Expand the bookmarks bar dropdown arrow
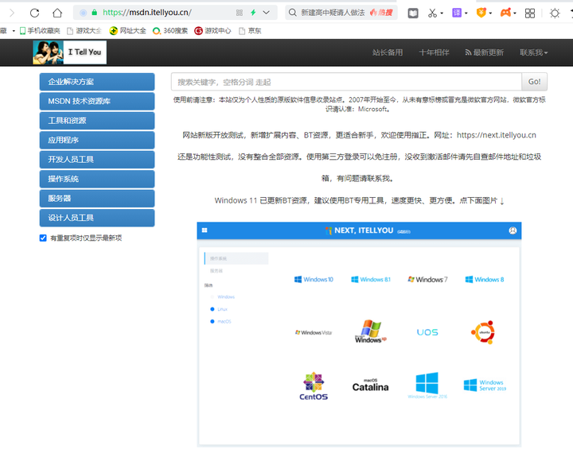Viewport: 573px width, 457px height. 14,31
